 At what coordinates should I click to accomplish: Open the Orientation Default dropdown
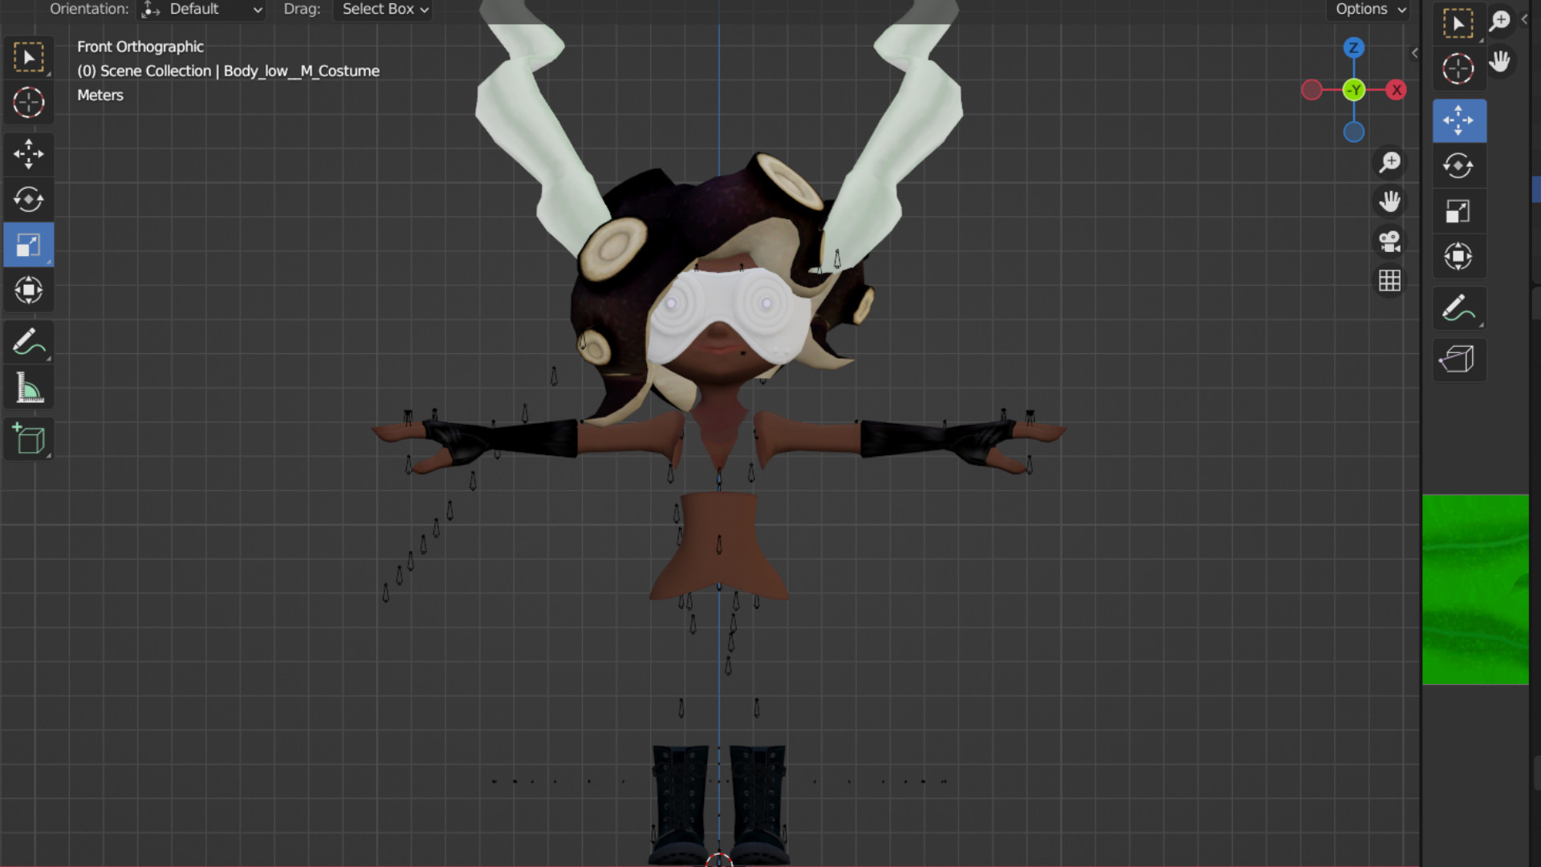[203, 10]
